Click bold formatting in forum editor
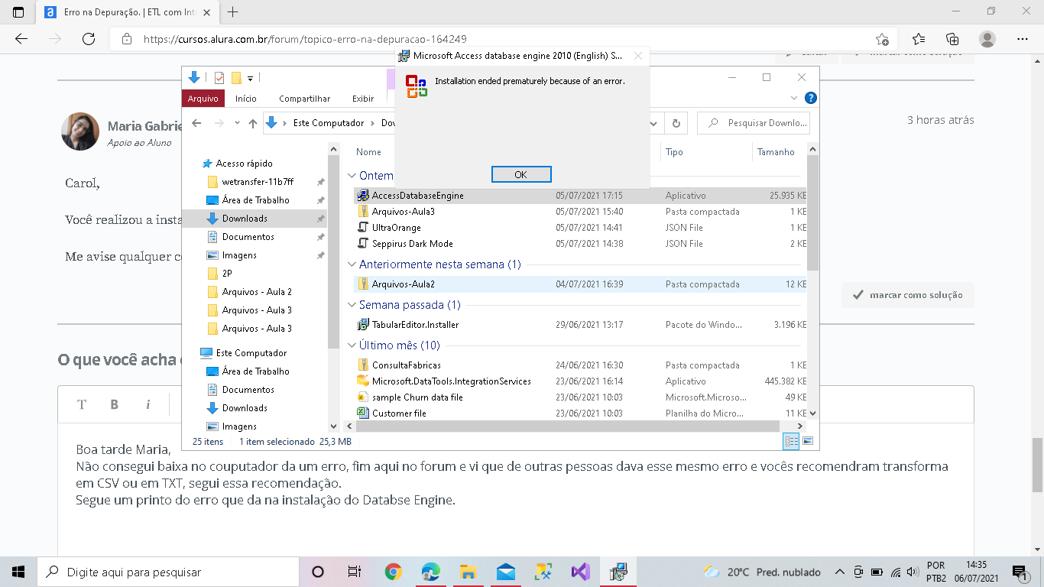Viewport: 1044px width, 587px height. pos(115,404)
